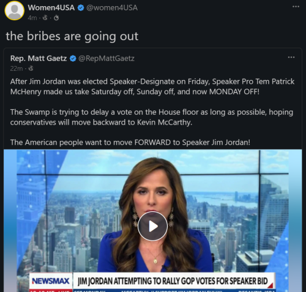Click the globe icon beside 22m timestamp

coord(31,68)
